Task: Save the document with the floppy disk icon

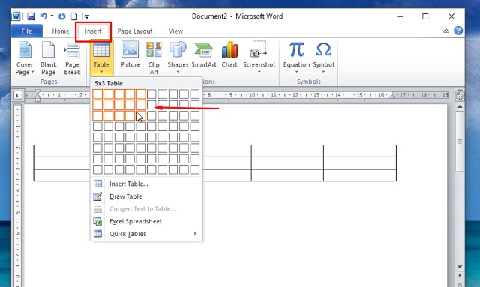Action: (31, 16)
